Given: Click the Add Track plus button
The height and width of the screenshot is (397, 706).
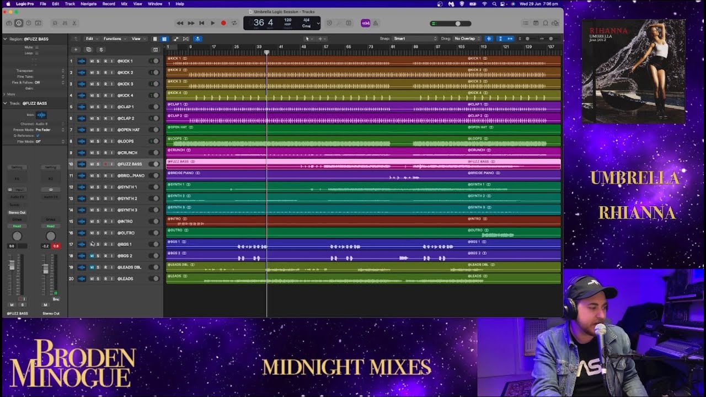Looking at the screenshot, I should (76, 50).
